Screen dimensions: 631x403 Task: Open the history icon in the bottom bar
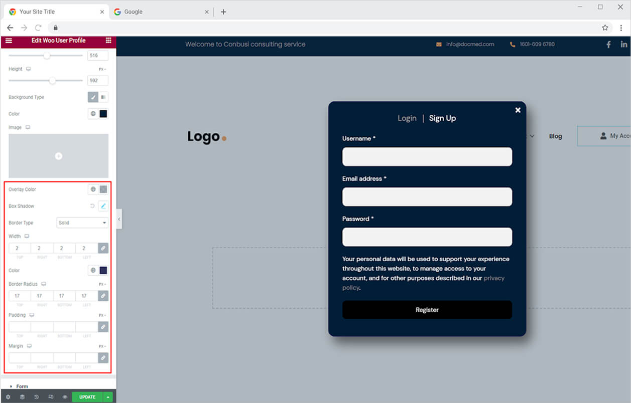37,397
